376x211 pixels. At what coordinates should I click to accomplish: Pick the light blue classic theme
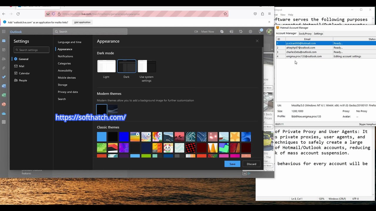102,137
